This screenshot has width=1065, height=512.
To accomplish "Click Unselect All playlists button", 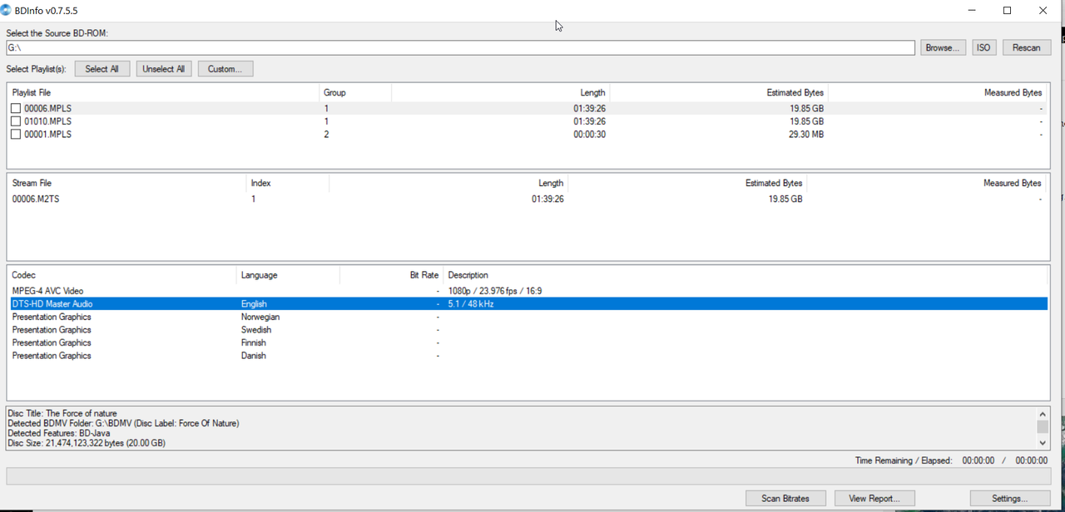I will click(x=164, y=69).
